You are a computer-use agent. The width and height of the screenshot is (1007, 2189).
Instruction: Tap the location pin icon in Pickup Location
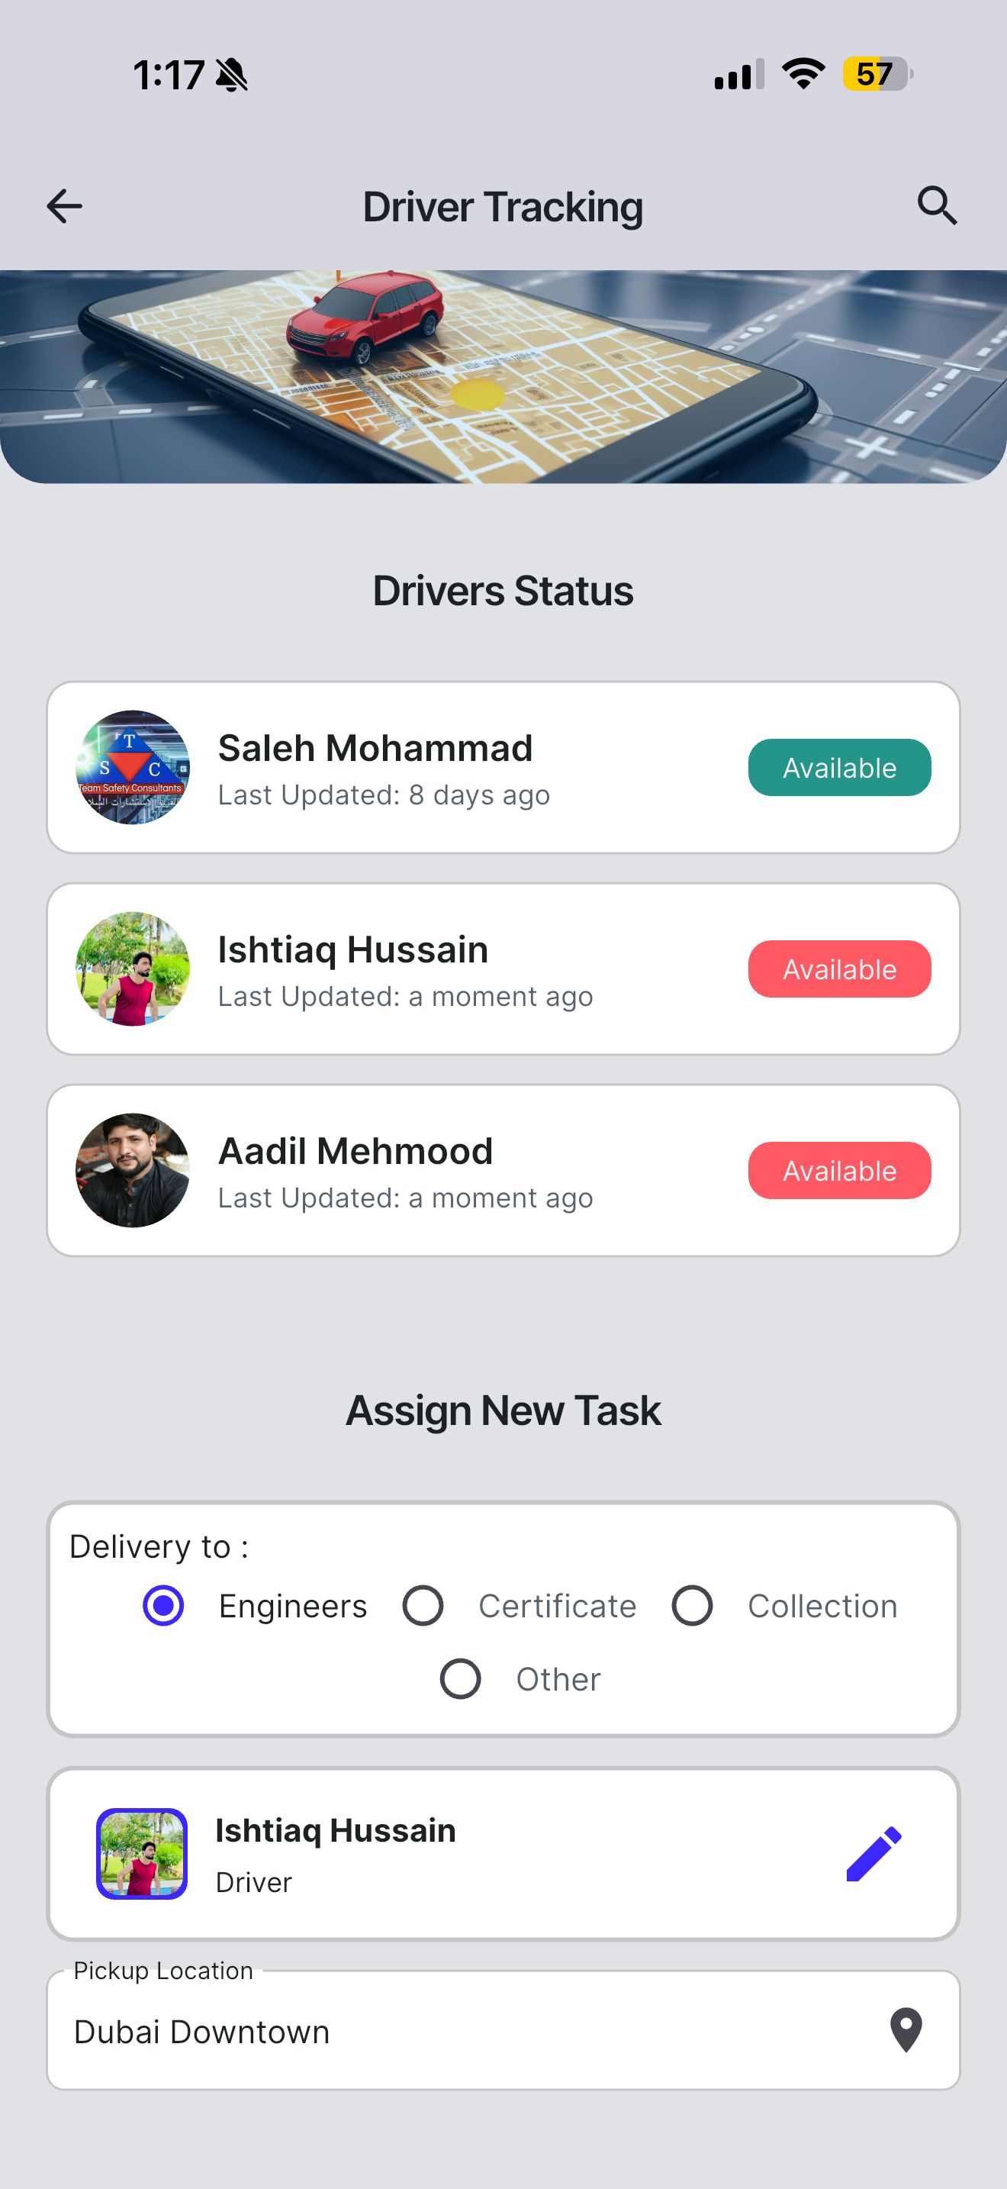click(x=906, y=2030)
